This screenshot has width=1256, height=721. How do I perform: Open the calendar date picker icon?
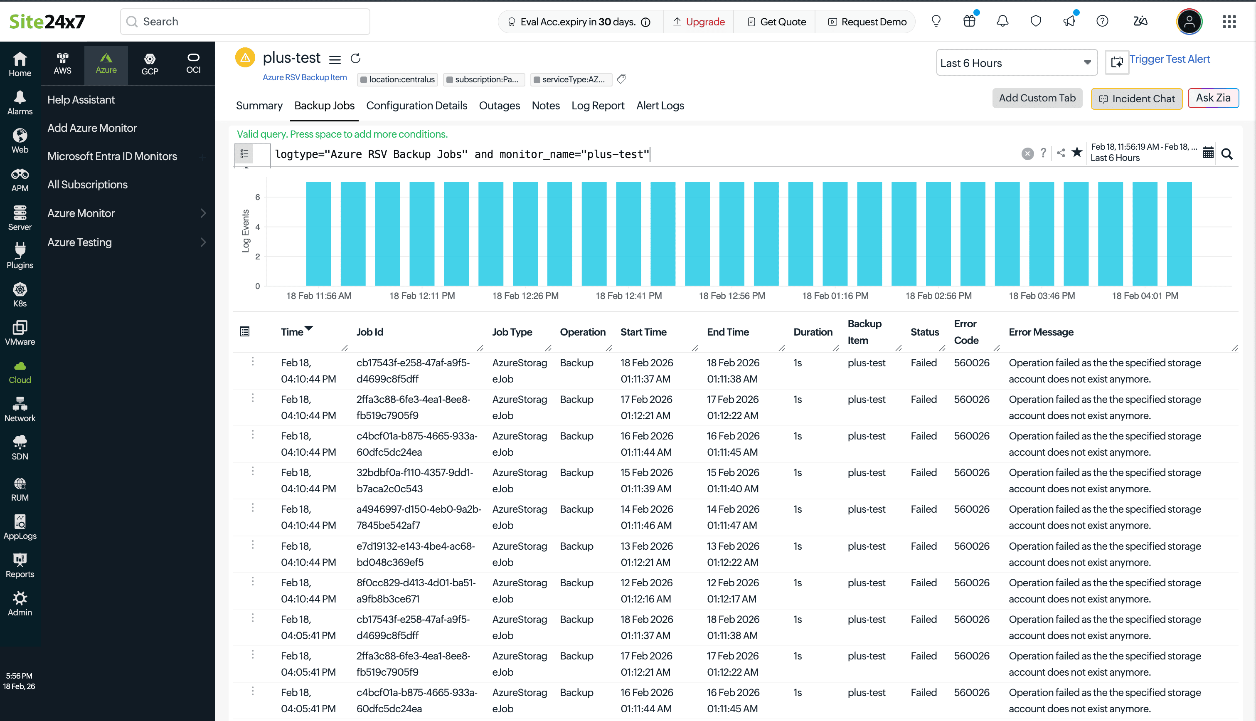pyautogui.click(x=1208, y=153)
